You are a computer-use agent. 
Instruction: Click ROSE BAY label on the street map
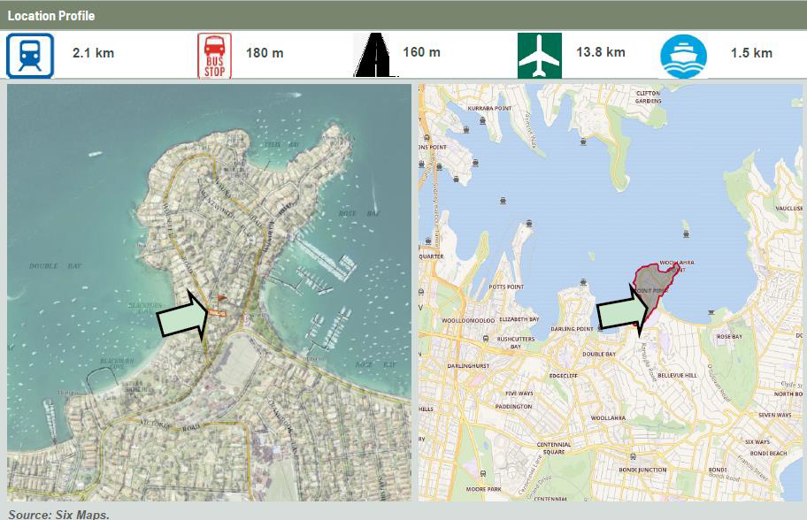point(729,336)
